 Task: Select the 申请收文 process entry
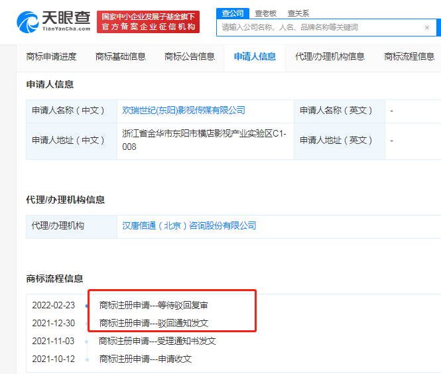[x=145, y=359]
